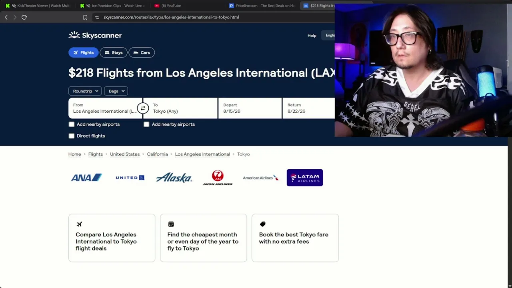Click the calendar icon on cheapest month card
The image size is (512, 288).
pyautogui.click(x=171, y=224)
